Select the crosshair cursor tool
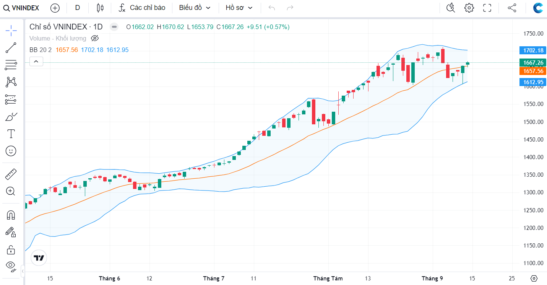547x285 pixels. point(11,30)
